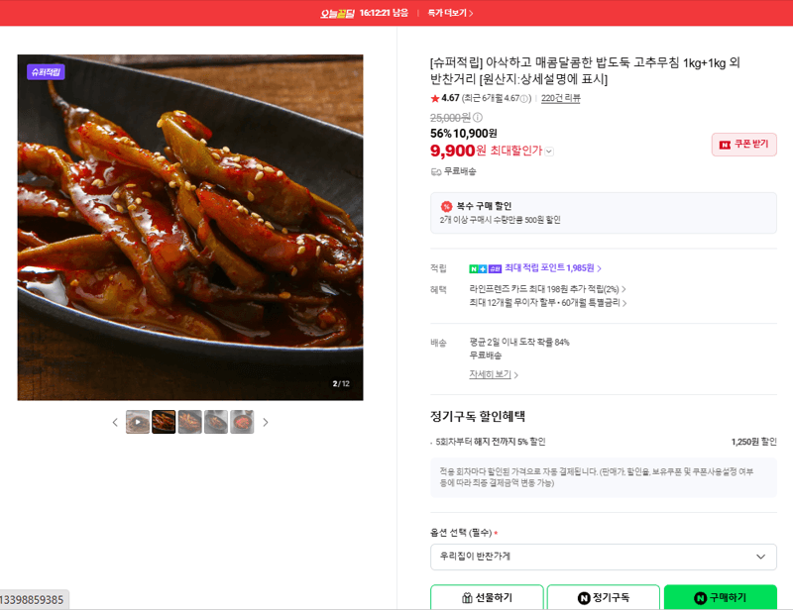Click the 9,900원 discounted price
Image resolution: width=793 pixels, height=610 pixels.
point(458,151)
